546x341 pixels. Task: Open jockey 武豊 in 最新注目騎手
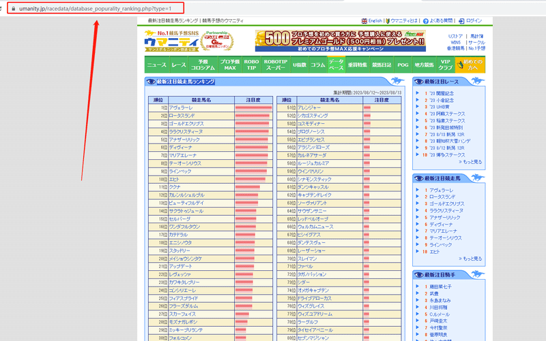433,294
